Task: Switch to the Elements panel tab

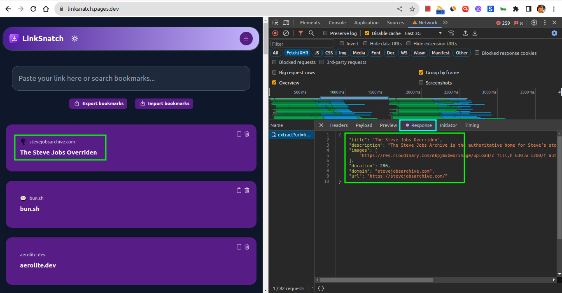Action: coord(310,23)
